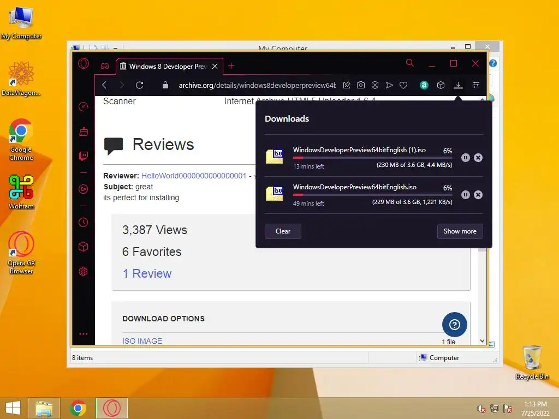
Task: Click iso file icon of first download
Action: 275,156
